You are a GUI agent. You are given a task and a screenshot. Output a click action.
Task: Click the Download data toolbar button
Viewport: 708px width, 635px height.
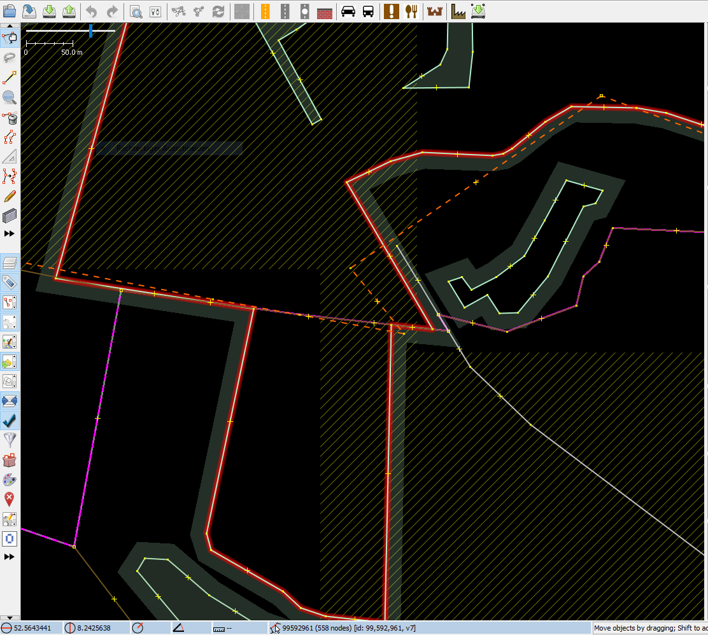[49, 11]
